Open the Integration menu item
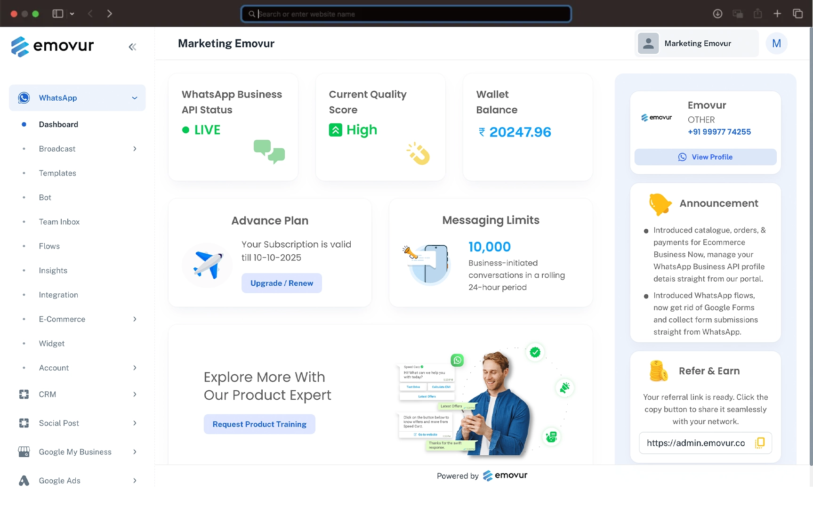 [58, 295]
